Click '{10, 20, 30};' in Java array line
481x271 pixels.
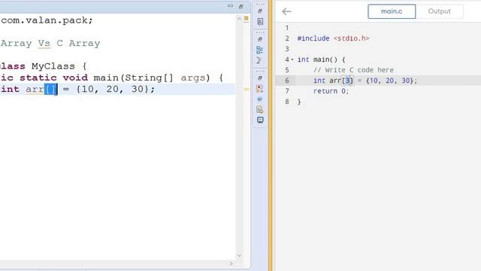[116, 89]
